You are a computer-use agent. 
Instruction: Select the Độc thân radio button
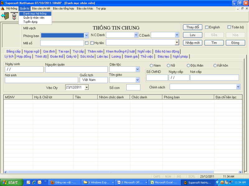[x=188, y=65]
